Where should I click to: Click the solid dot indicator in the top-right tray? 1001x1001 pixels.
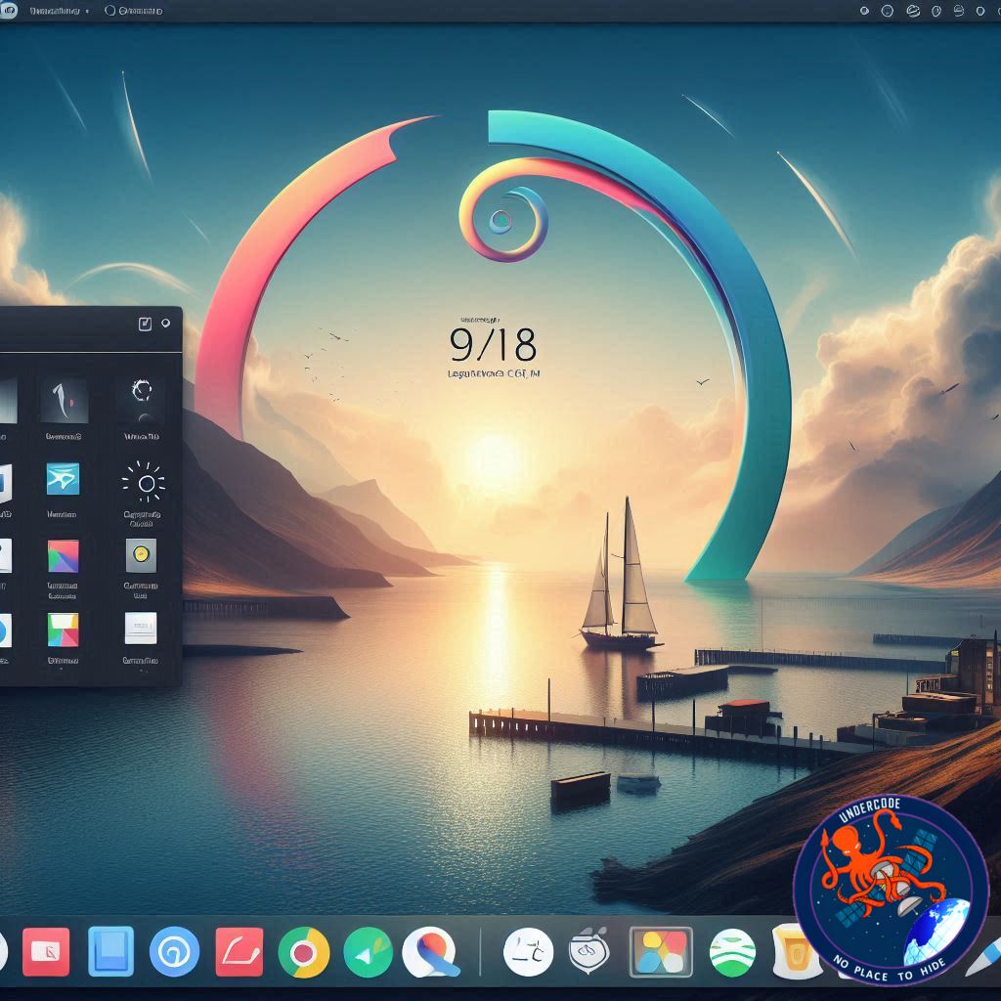tap(864, 11)
